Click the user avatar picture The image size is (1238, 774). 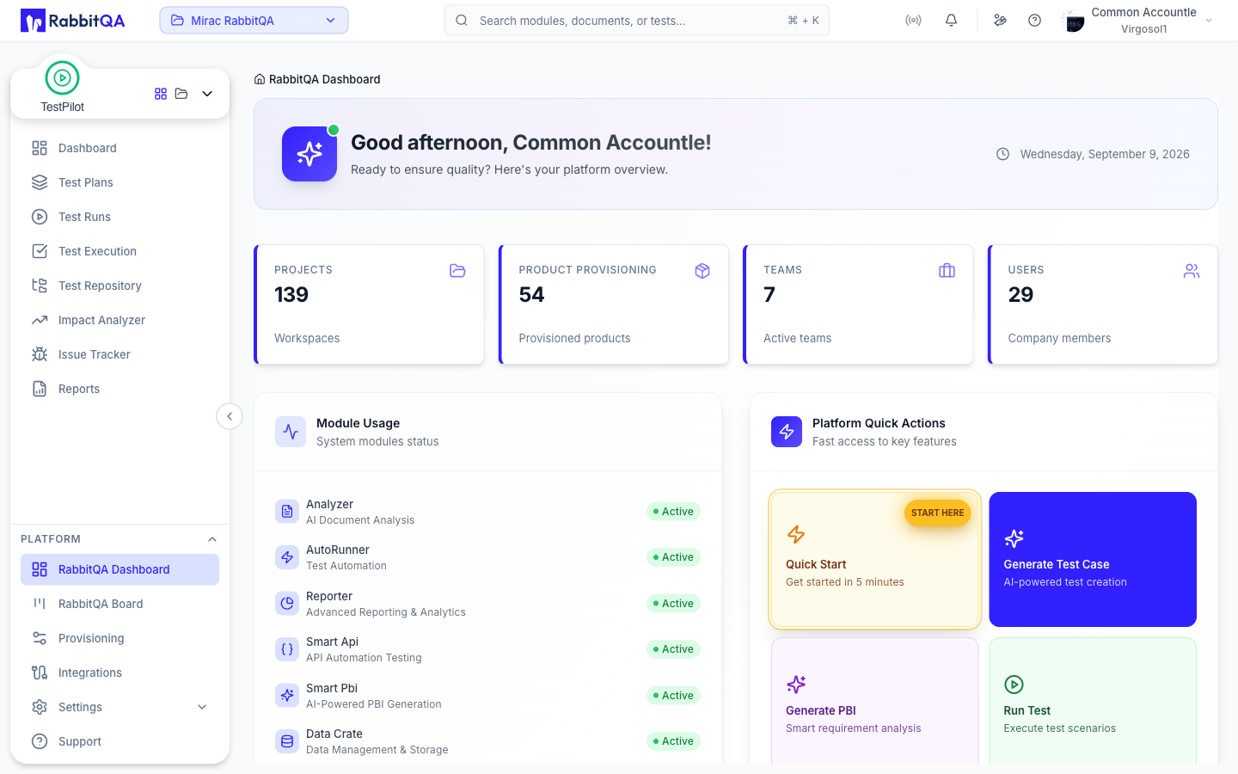pos(1074,21)
